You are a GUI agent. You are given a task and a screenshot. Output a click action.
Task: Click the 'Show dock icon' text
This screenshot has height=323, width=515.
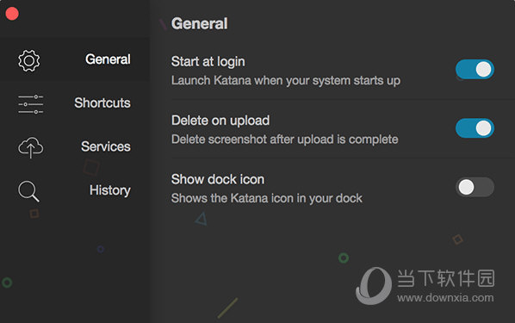[x=217, y=179]
